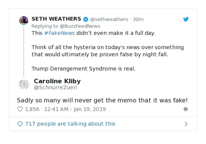
Task: Click the 30m timestamp
Action: pyautogui.click(x=138, y=19)
